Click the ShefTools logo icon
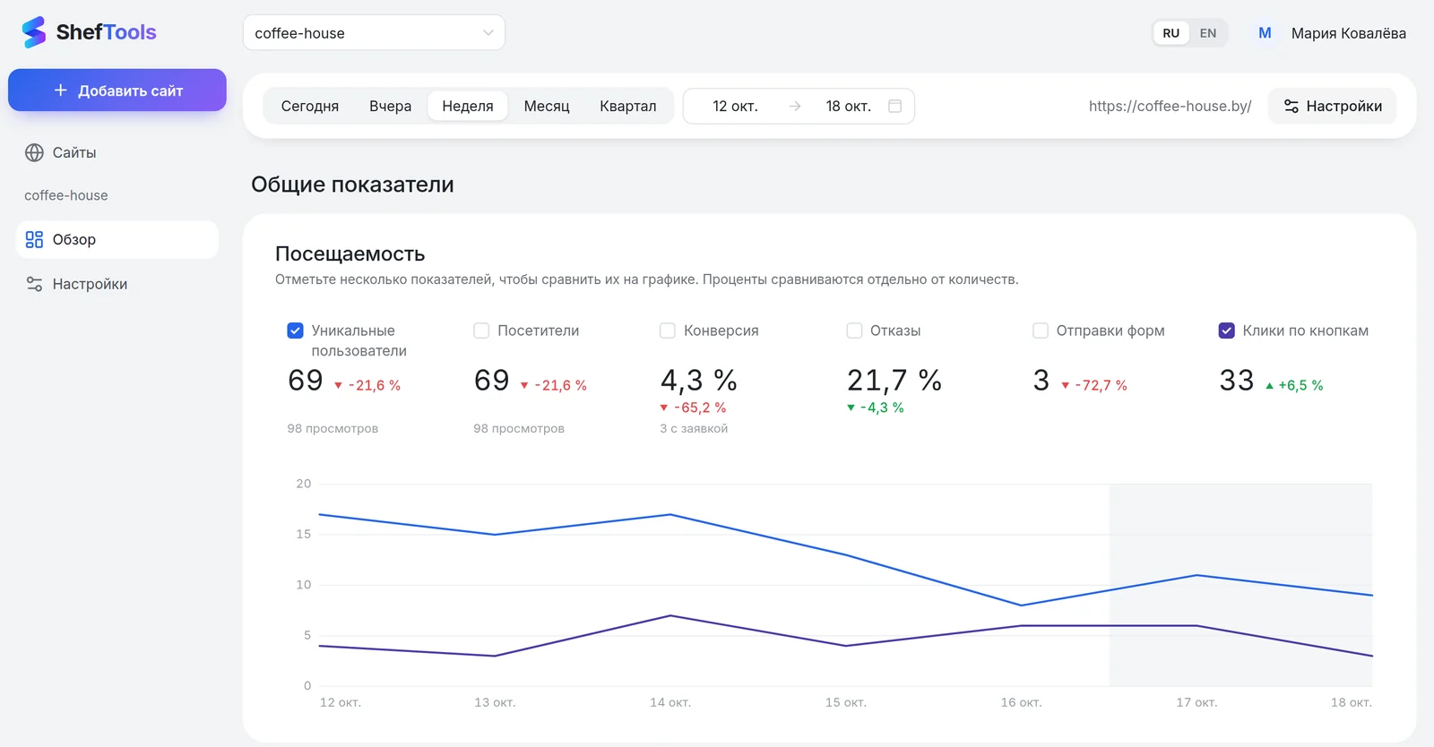 [x=34, y=32]
